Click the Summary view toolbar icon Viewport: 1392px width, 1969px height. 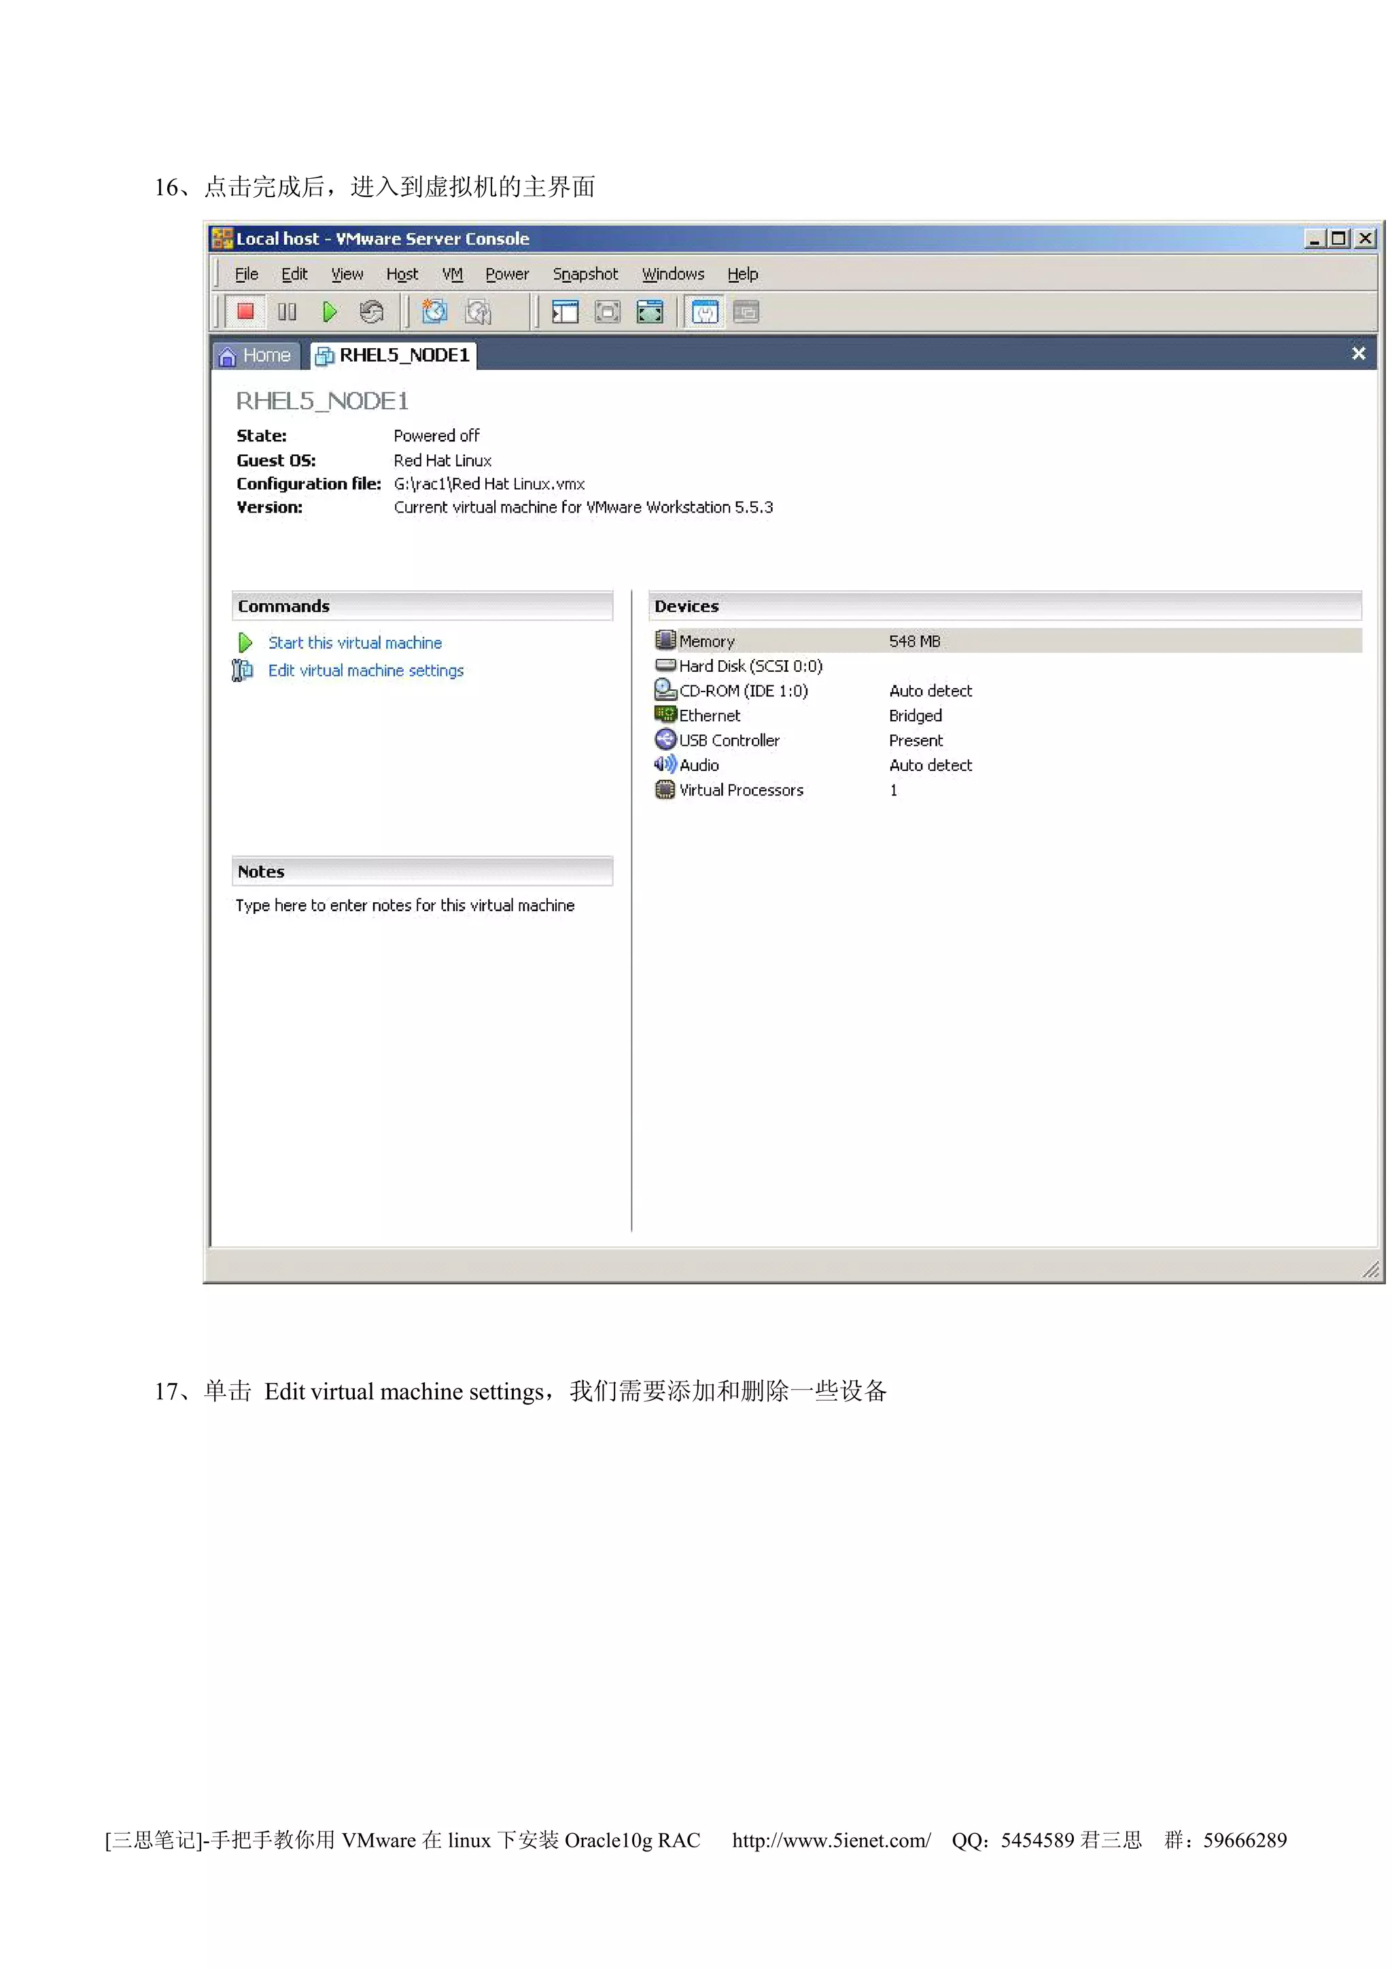pos(705,312)
